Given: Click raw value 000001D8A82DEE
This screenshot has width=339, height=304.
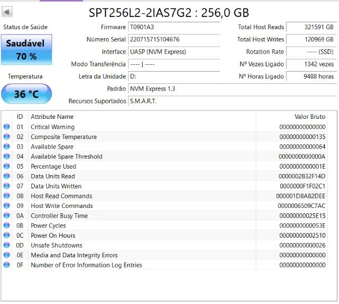Looking at the screenshot, I should 301,196.
